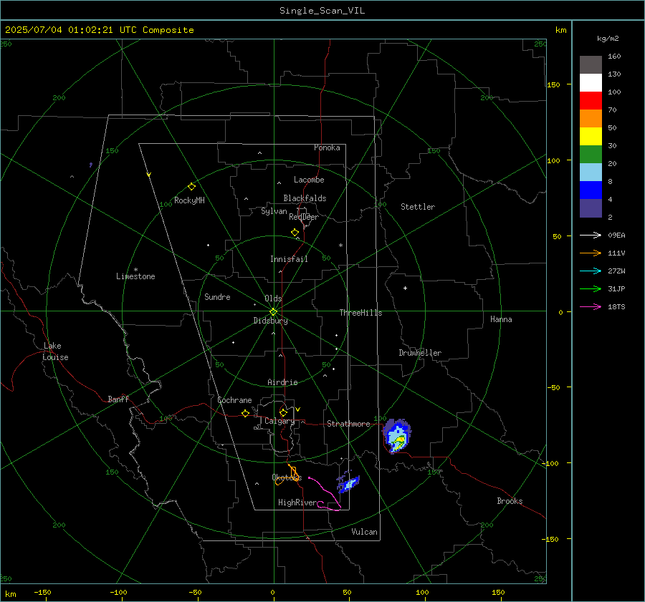Click the yellow diamond marker near RockyMH

(x=191, y=187)
